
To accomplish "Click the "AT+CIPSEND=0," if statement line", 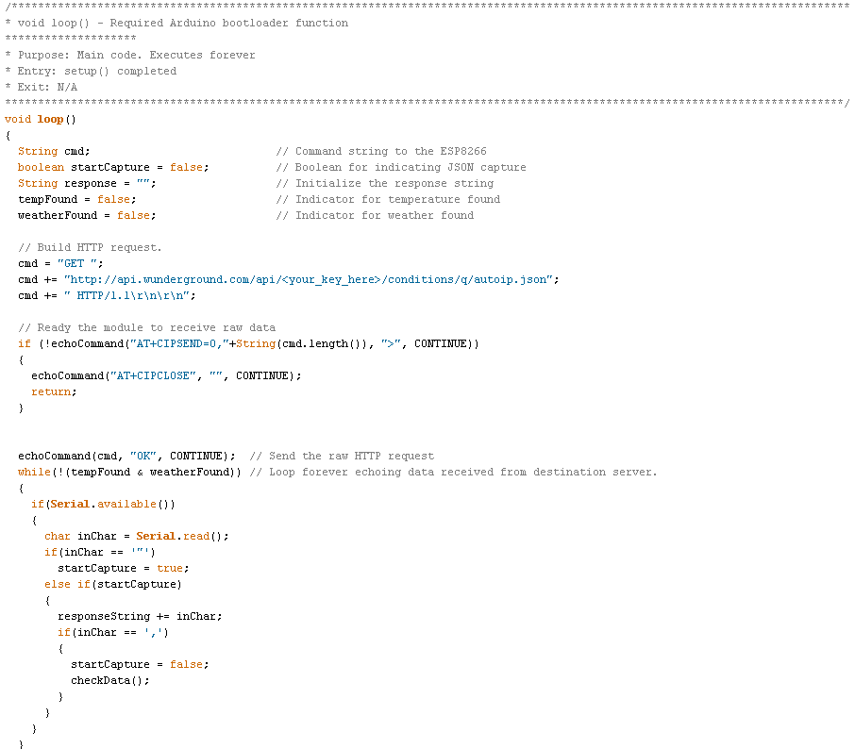I will (x=248, y=344).
